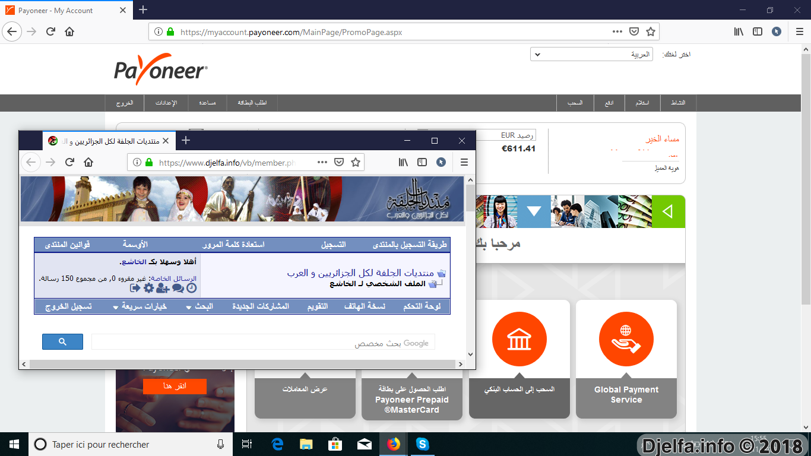Click الخروج in the Payoneer menu bar
This screenshot has height=456, width=811.
(125, 103)
